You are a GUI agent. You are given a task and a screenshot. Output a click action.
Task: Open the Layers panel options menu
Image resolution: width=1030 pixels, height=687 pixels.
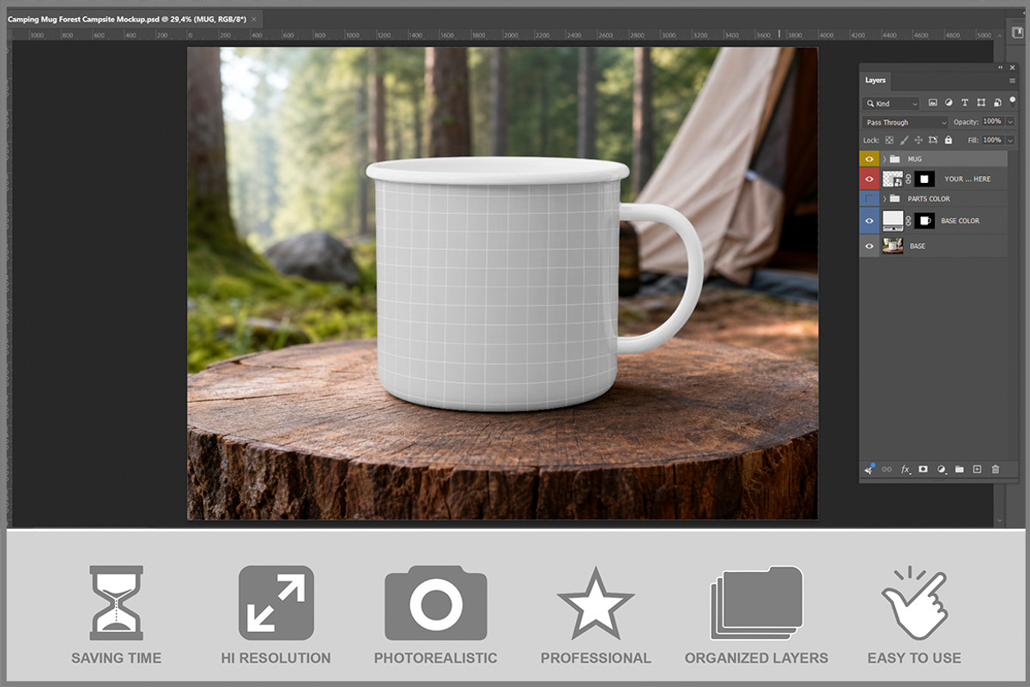1012,81
